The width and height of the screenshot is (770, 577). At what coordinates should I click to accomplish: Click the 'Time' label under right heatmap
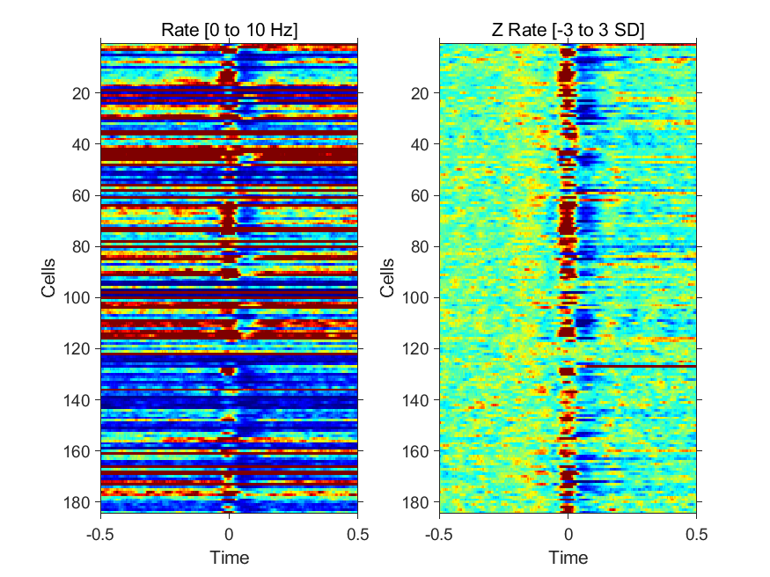pyautogui.click(x=568, y=558)
